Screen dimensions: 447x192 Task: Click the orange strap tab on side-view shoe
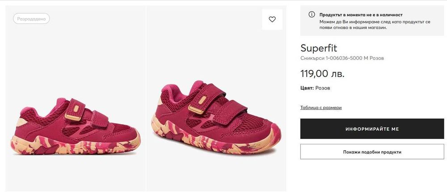(x=74, y=114)
